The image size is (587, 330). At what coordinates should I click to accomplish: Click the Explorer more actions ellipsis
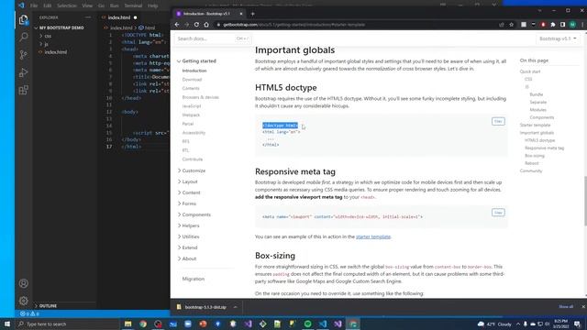coord(88,17)
